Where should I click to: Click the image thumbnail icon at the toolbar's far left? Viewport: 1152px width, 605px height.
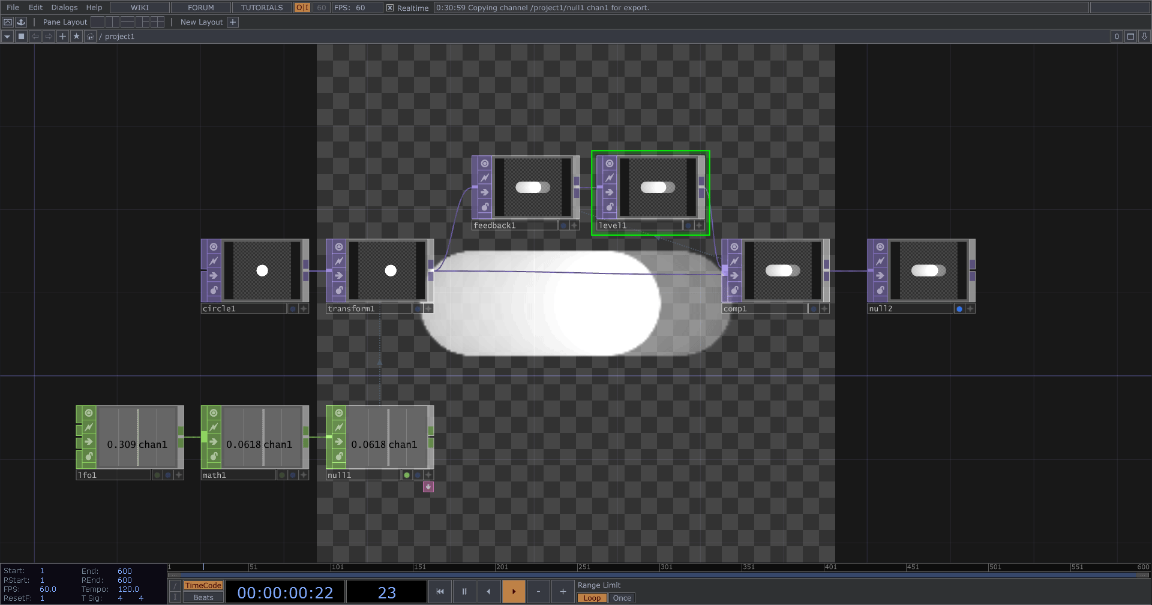(x=8, y=22)
